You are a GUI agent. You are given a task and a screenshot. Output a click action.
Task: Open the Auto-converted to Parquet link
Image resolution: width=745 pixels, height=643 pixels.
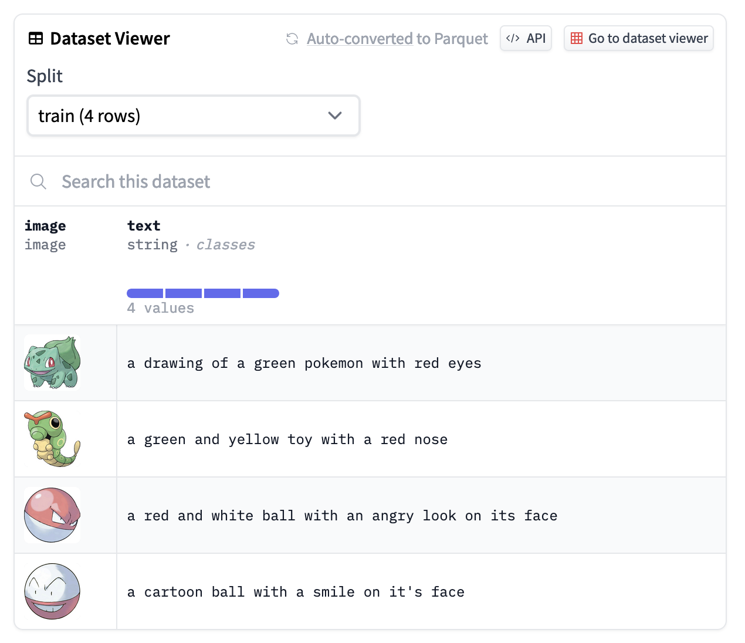[x=397, y=39]
